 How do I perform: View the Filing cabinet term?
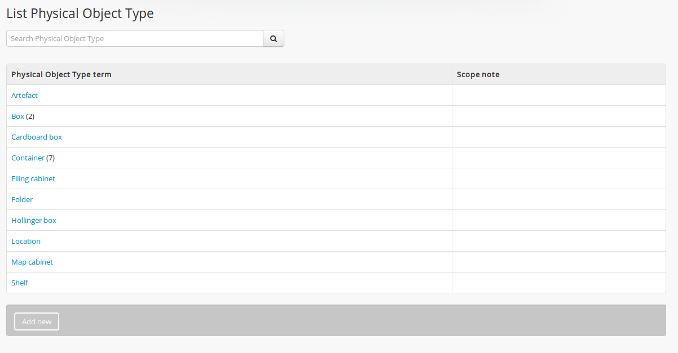tap(33, 179)
